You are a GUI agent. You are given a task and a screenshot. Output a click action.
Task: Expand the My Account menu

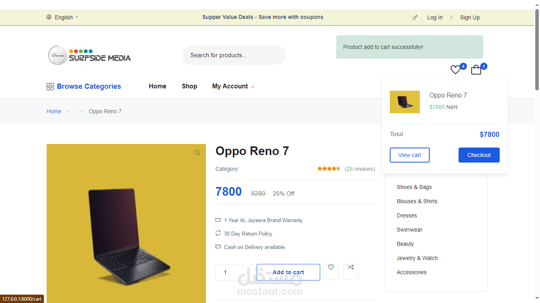pos(233,86)
